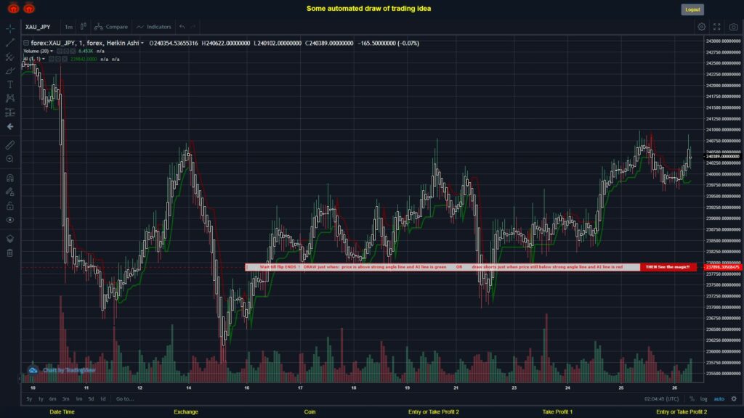The width and height of the screenshot is (744, 418).
Task: Hide all drawings with the eye icon
Action: click(10, 220)
